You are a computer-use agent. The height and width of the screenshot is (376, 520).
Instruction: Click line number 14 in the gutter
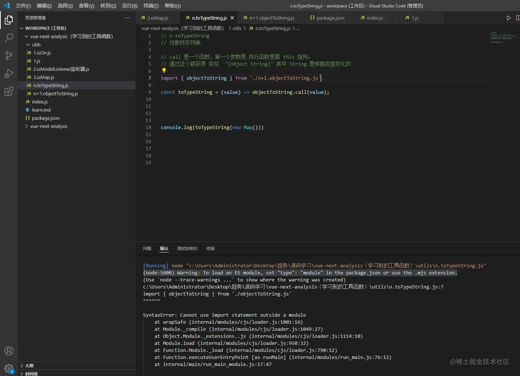(x=148, y=127)
